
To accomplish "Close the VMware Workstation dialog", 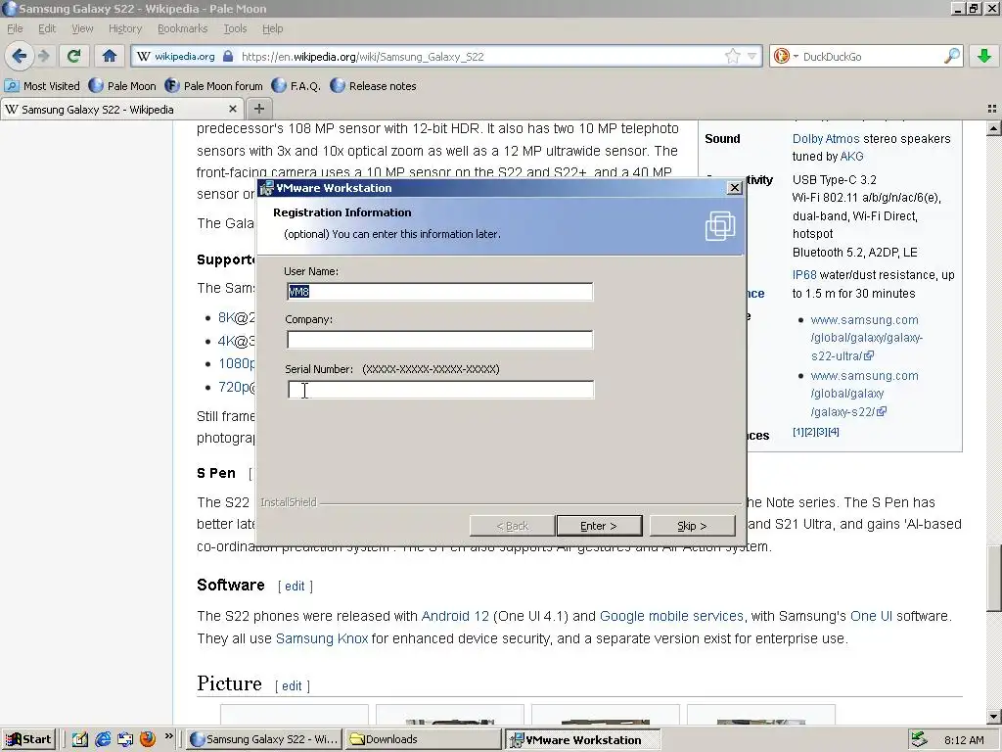I will 735,187.
